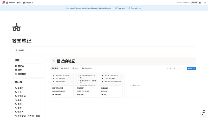
Task: Click the calendar icon beside 日历
Action: (16, 70)
